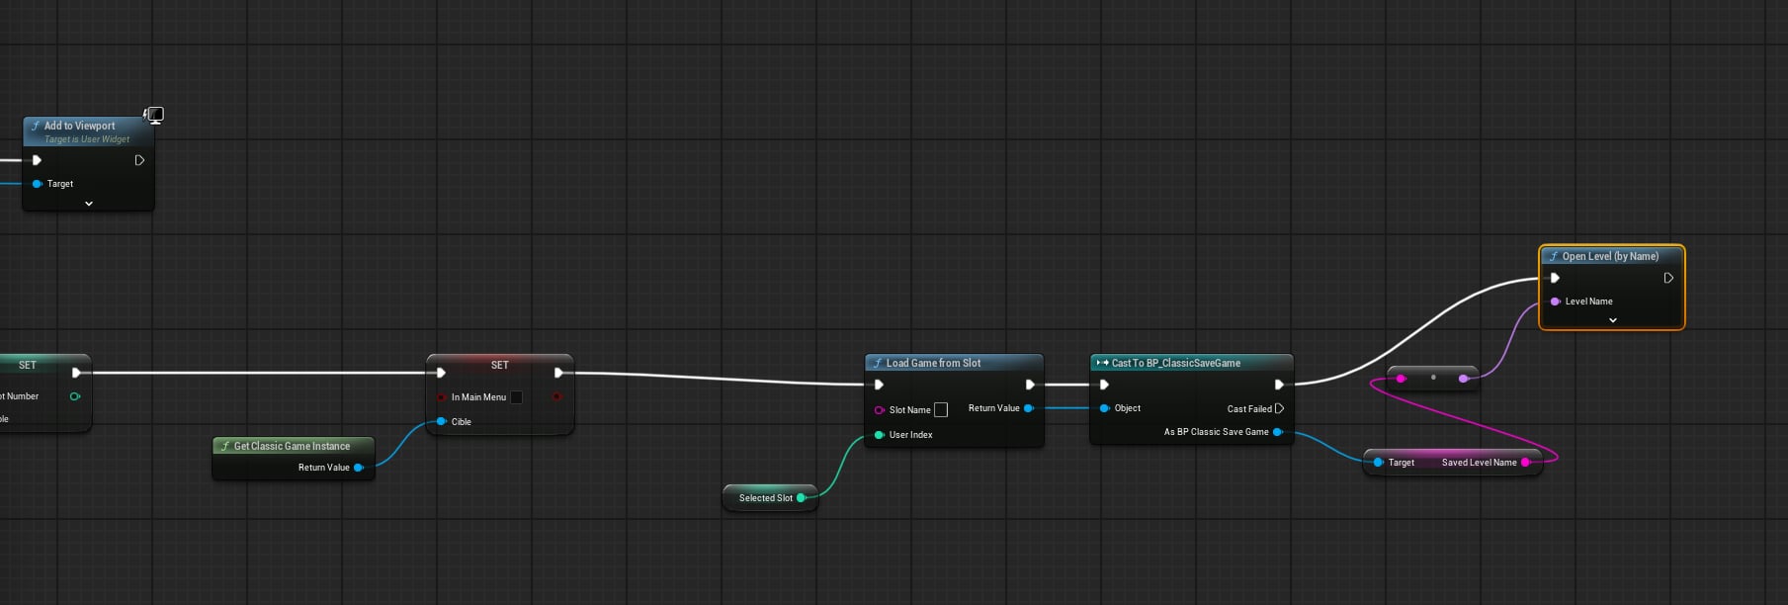Expand the Add to Viewport node options
This screenshot has height=605, width=1788.
(x=89, y=204)
